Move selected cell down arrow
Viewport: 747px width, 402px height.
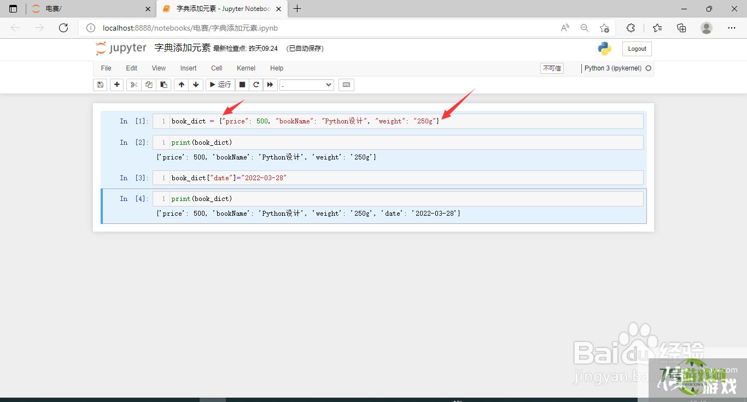pyautogui.click(x=196, y=85)
